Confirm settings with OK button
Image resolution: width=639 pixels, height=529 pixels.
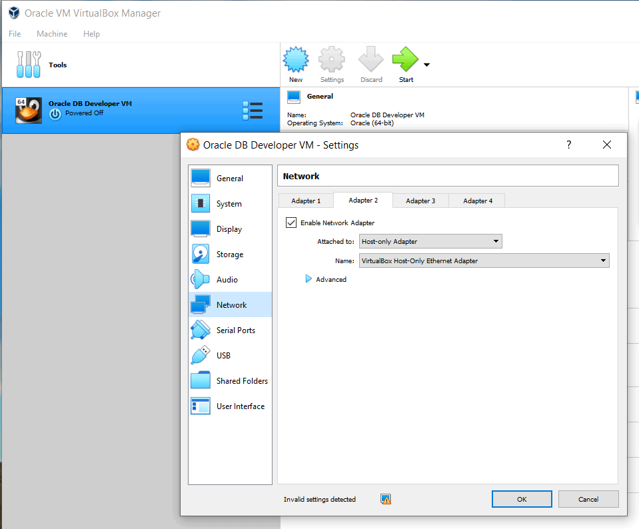pos(522,499)
